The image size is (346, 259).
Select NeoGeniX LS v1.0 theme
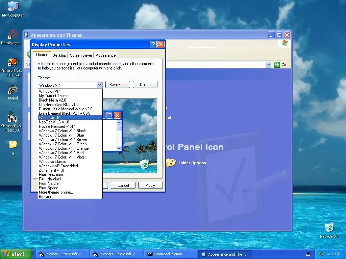(70, 122)
